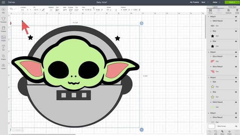Hide the gray Slice Result layer

point(236,117)
